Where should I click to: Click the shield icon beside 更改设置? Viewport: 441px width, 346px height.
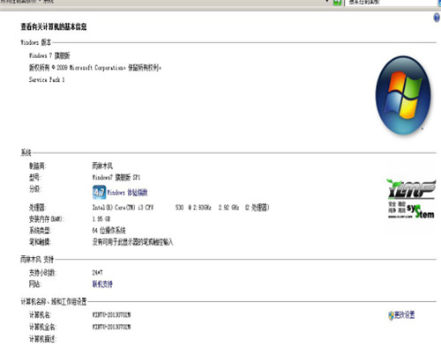pyautogui.click(x=391, y=315)
